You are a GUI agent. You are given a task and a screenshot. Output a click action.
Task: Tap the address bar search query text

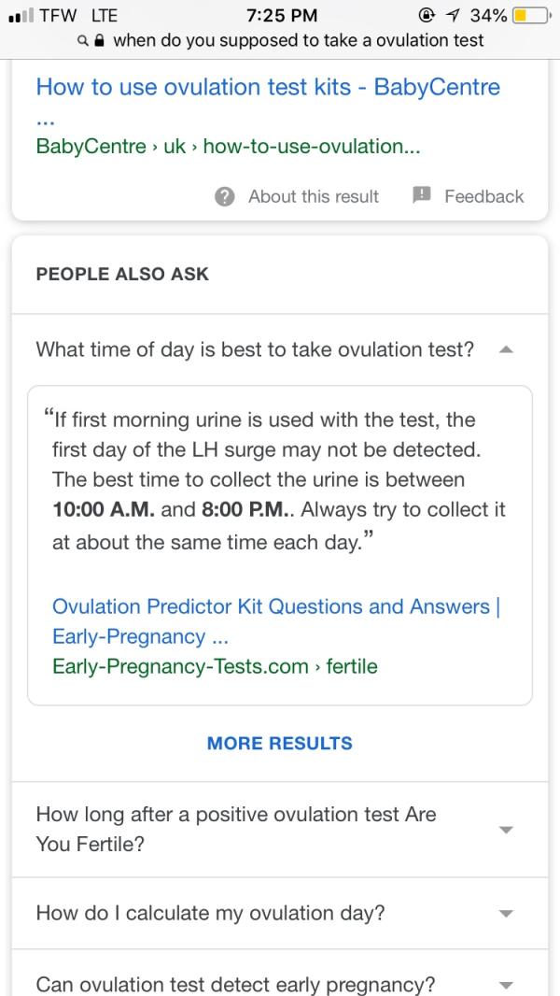point(298,41)
